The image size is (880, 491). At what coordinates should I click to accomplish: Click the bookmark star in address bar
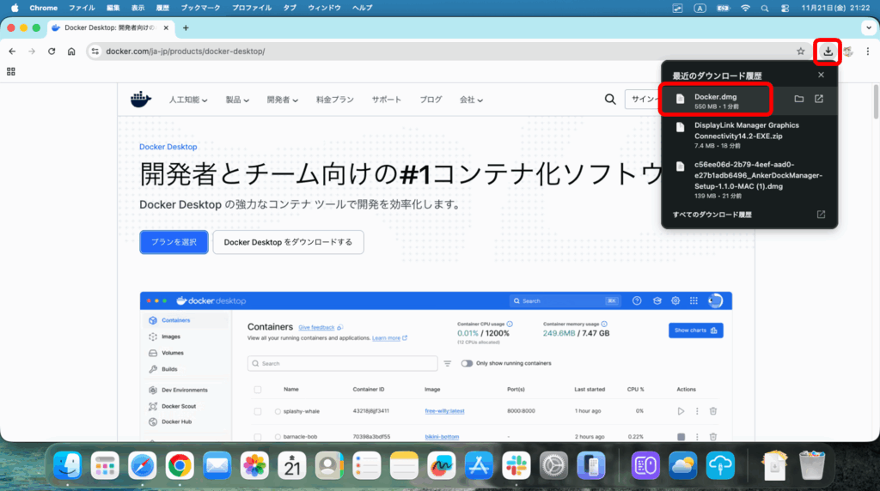point(800,52)
